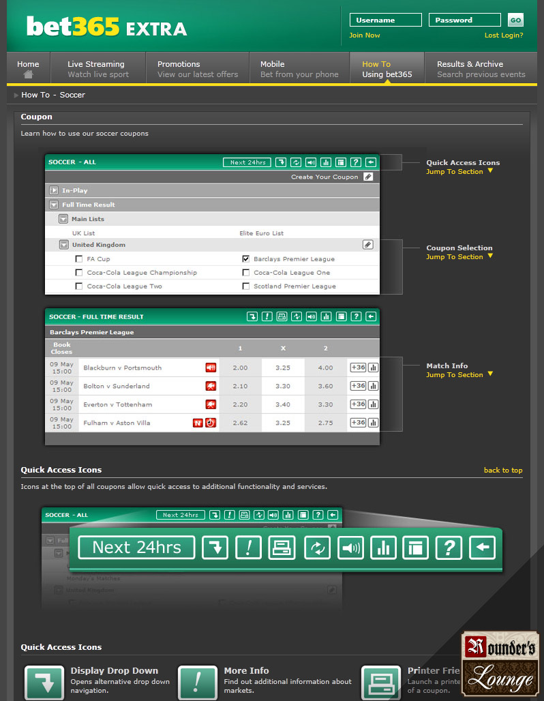Open the Elite Euro List link

262,233
